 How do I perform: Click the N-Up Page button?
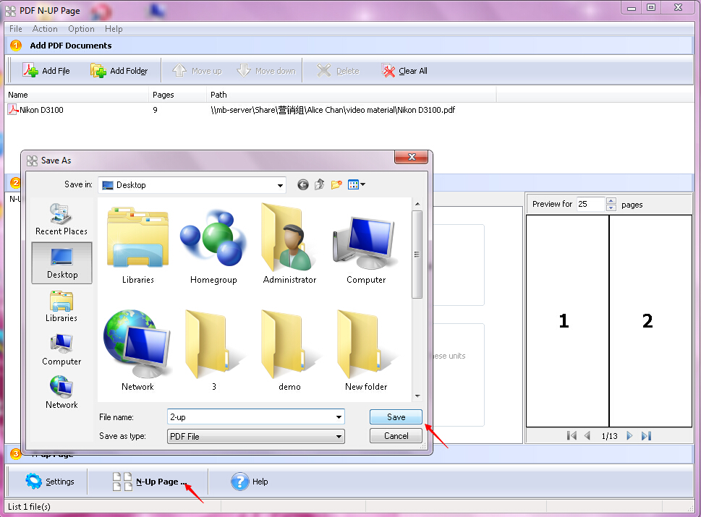pos(149,482)
